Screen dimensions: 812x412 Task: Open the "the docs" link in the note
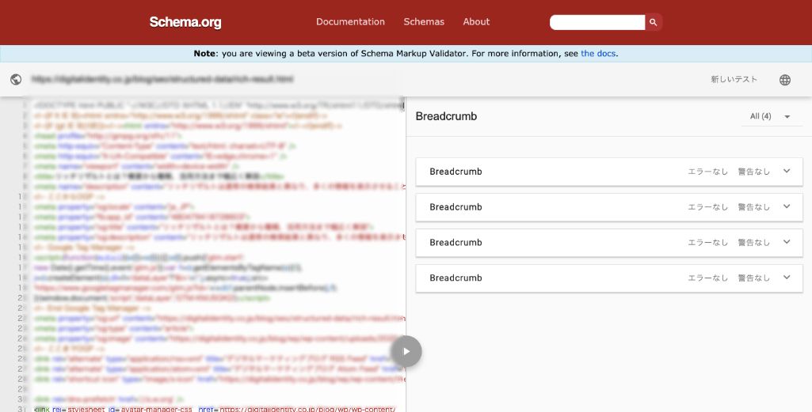(598, 54)
